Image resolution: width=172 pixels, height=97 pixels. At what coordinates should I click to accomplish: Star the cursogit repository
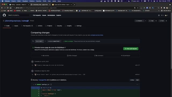151,21
